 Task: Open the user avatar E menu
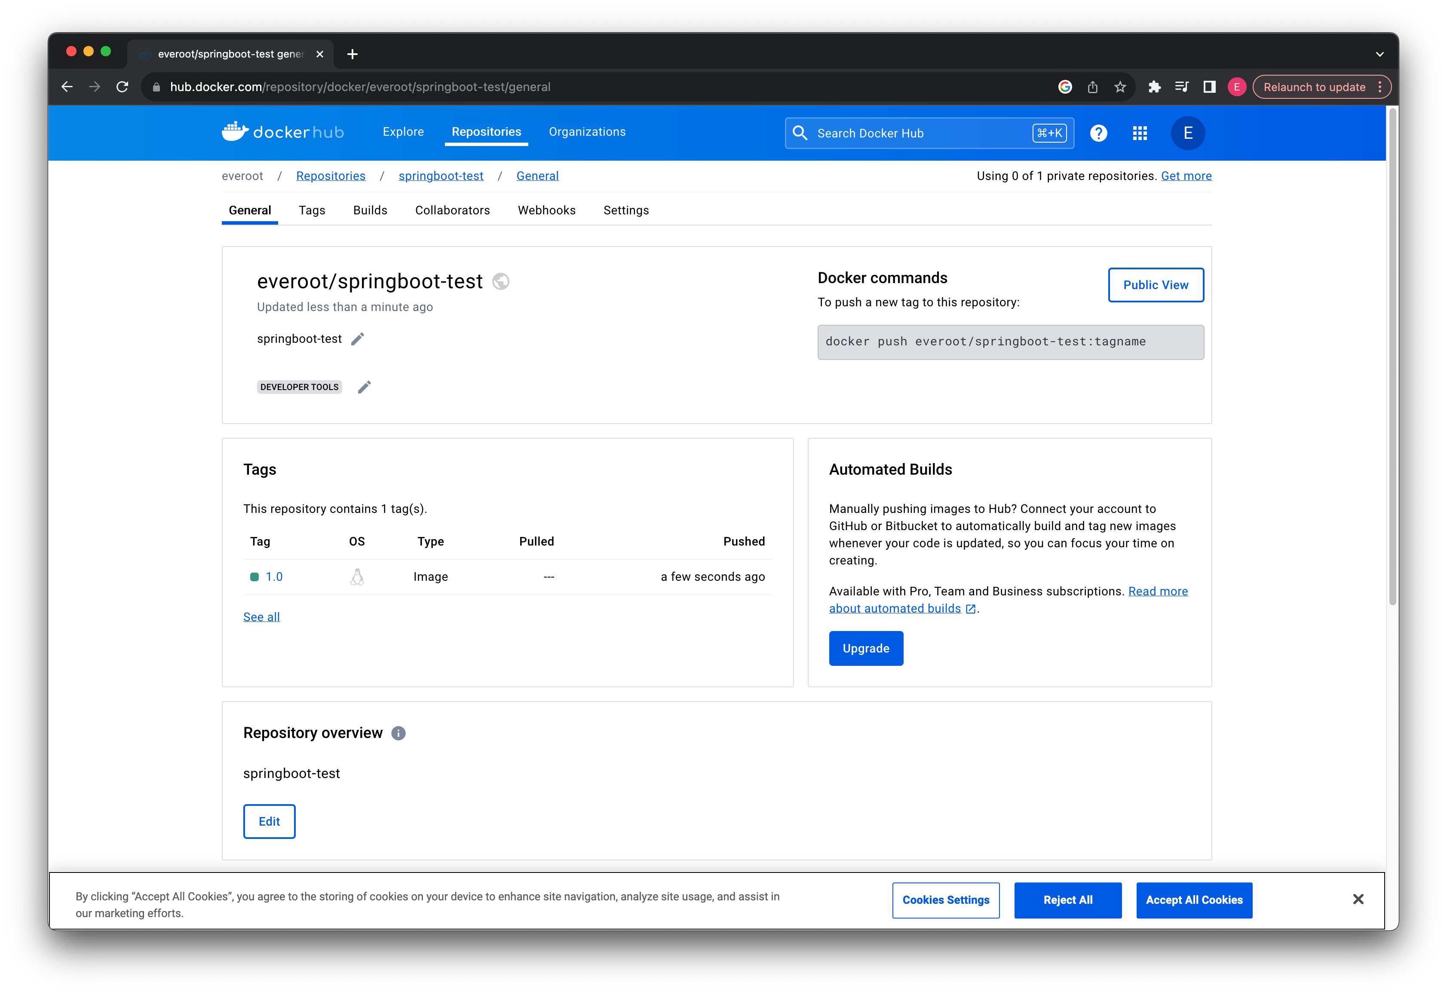click(x=1188, y=133)
